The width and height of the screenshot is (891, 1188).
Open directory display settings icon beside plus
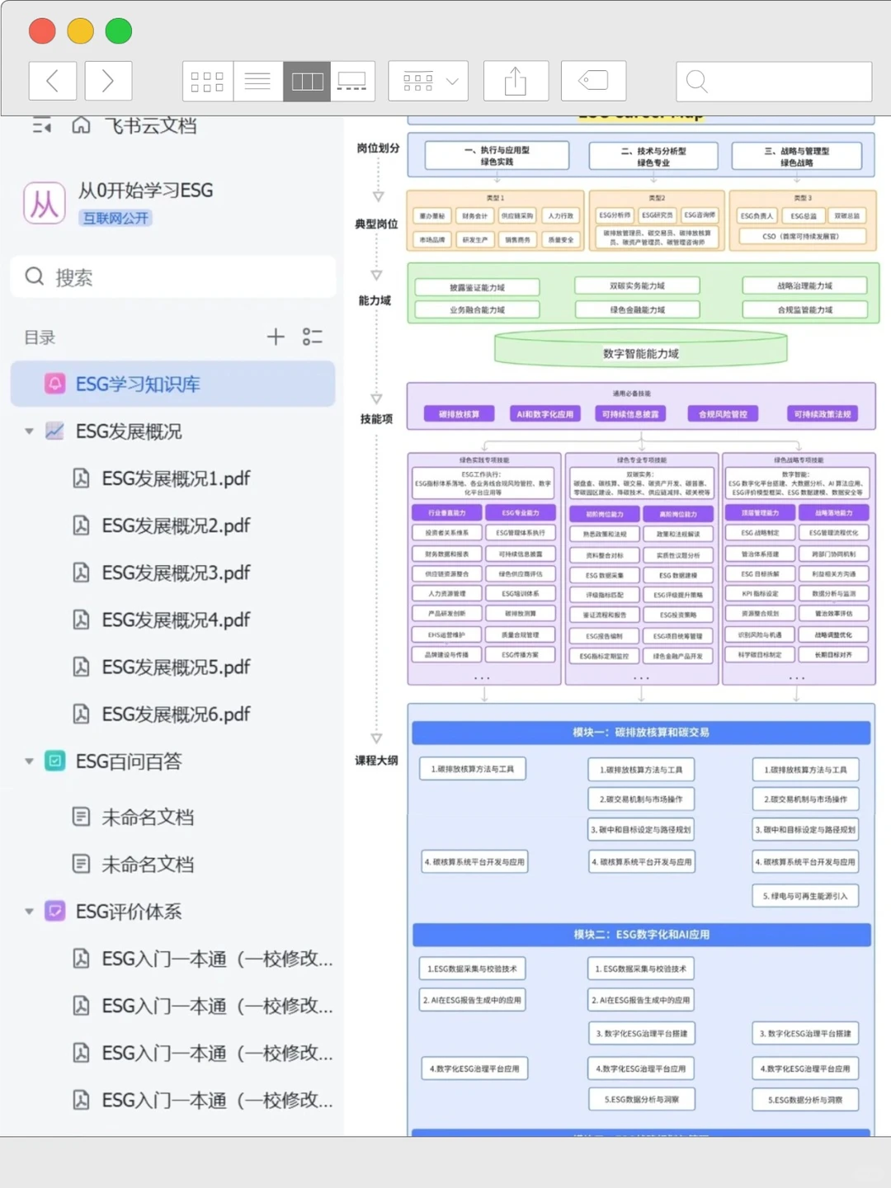(x=313, y=337)
